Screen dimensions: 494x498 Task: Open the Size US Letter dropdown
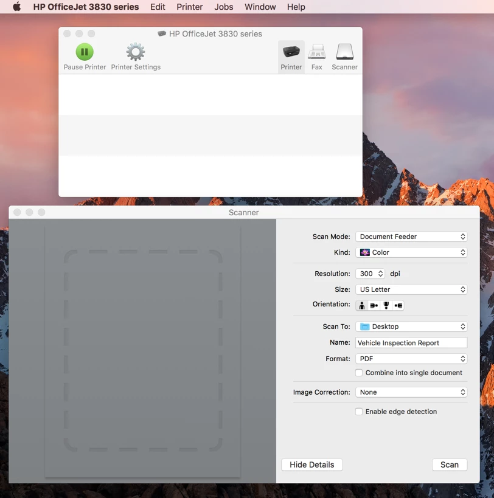(x=411, y=289)
